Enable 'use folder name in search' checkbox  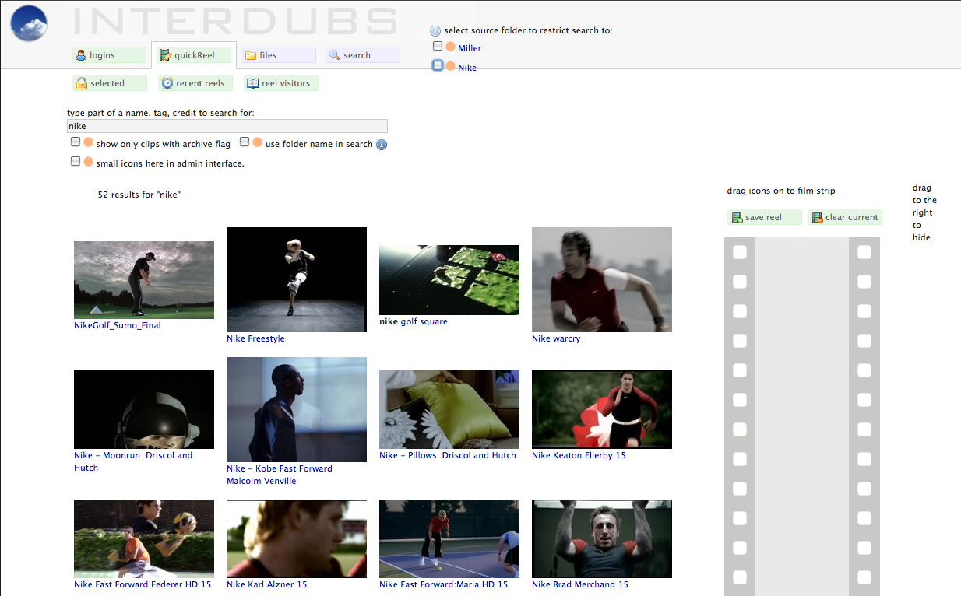[245, 142]
